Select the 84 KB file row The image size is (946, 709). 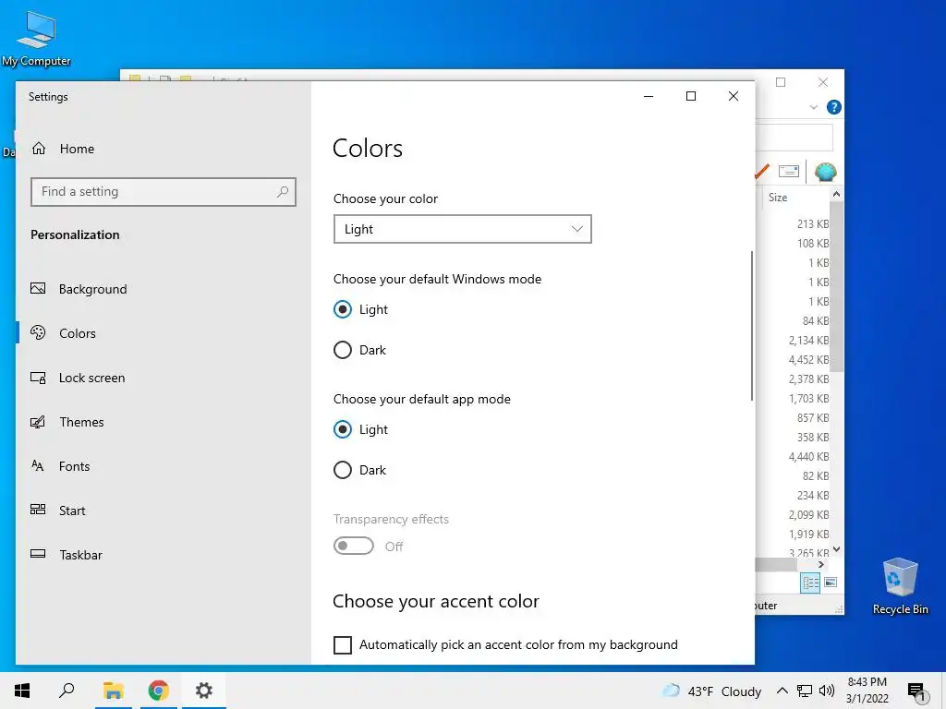tap(816, 320)
